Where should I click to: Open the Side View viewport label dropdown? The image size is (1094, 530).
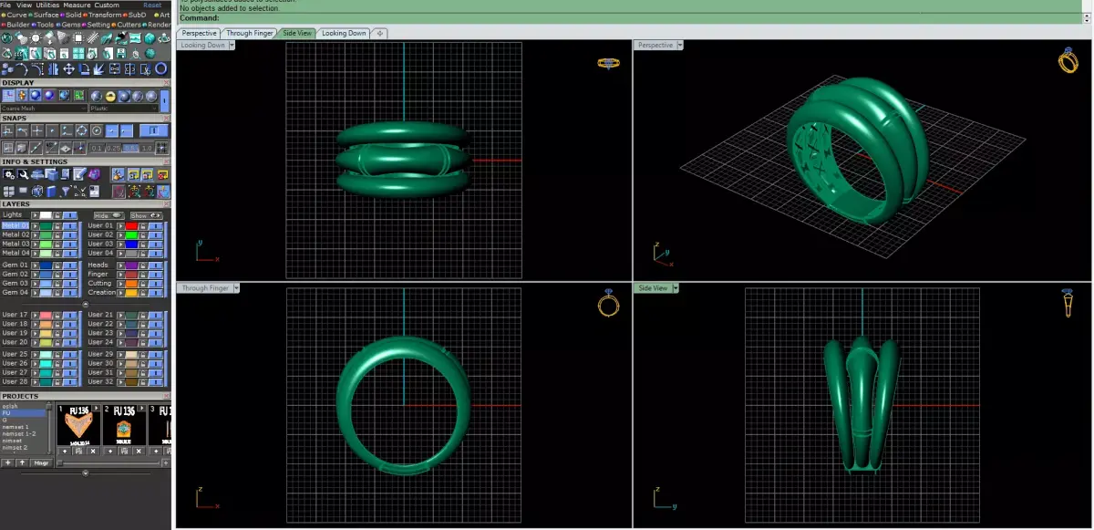(676, 287)
